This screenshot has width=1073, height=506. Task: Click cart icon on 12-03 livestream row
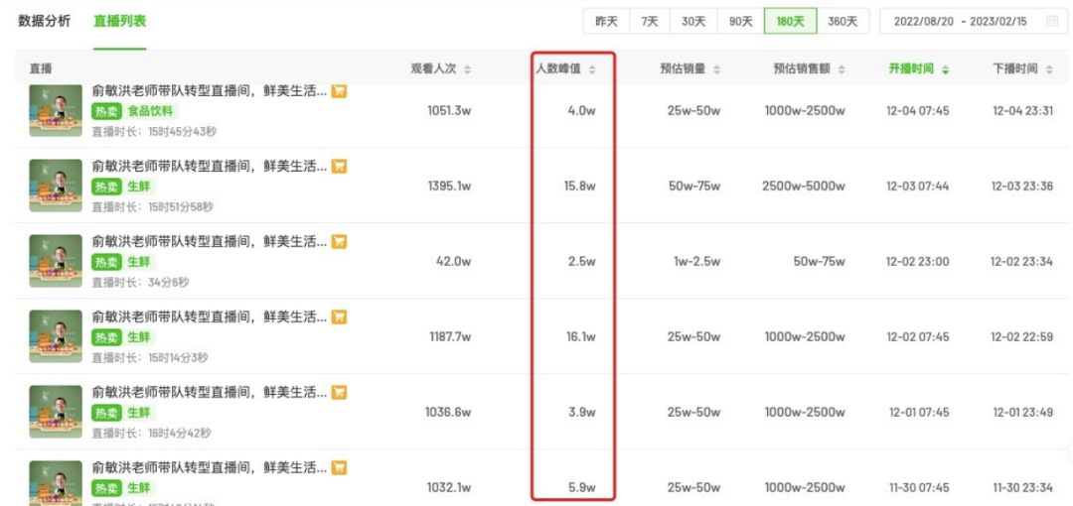339,167
